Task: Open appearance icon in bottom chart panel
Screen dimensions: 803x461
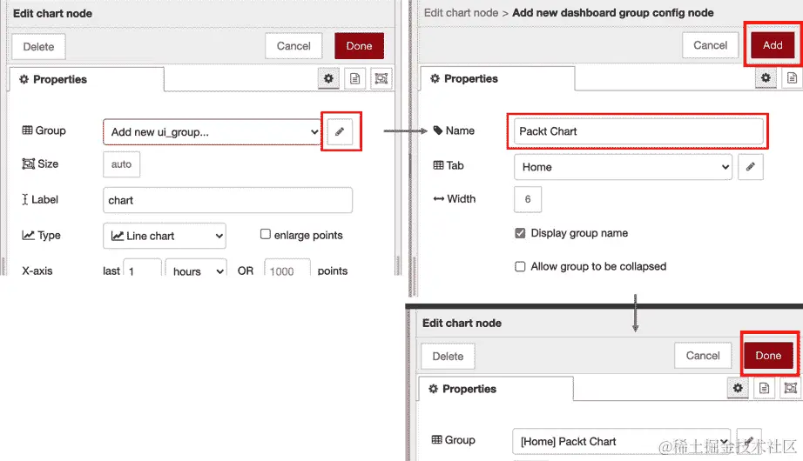Action: coord(791,388)
